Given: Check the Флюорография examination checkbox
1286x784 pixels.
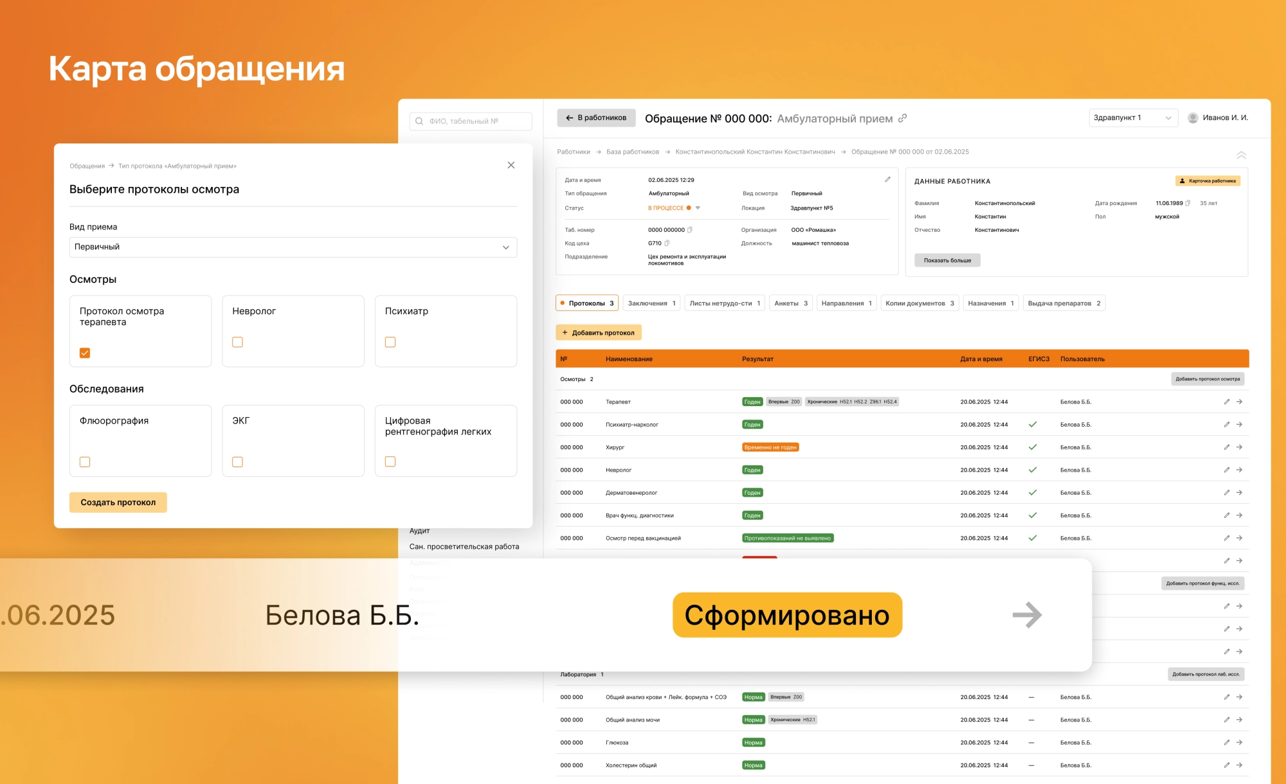Looking at the screenshot, I should tap(85, 461).
